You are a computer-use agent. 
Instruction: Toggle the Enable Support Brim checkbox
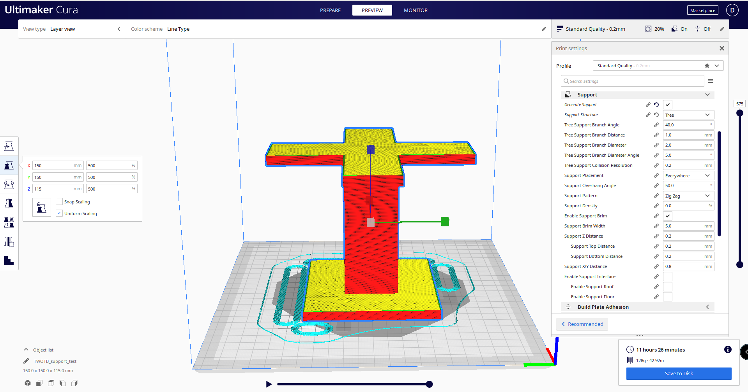point(668,216)
